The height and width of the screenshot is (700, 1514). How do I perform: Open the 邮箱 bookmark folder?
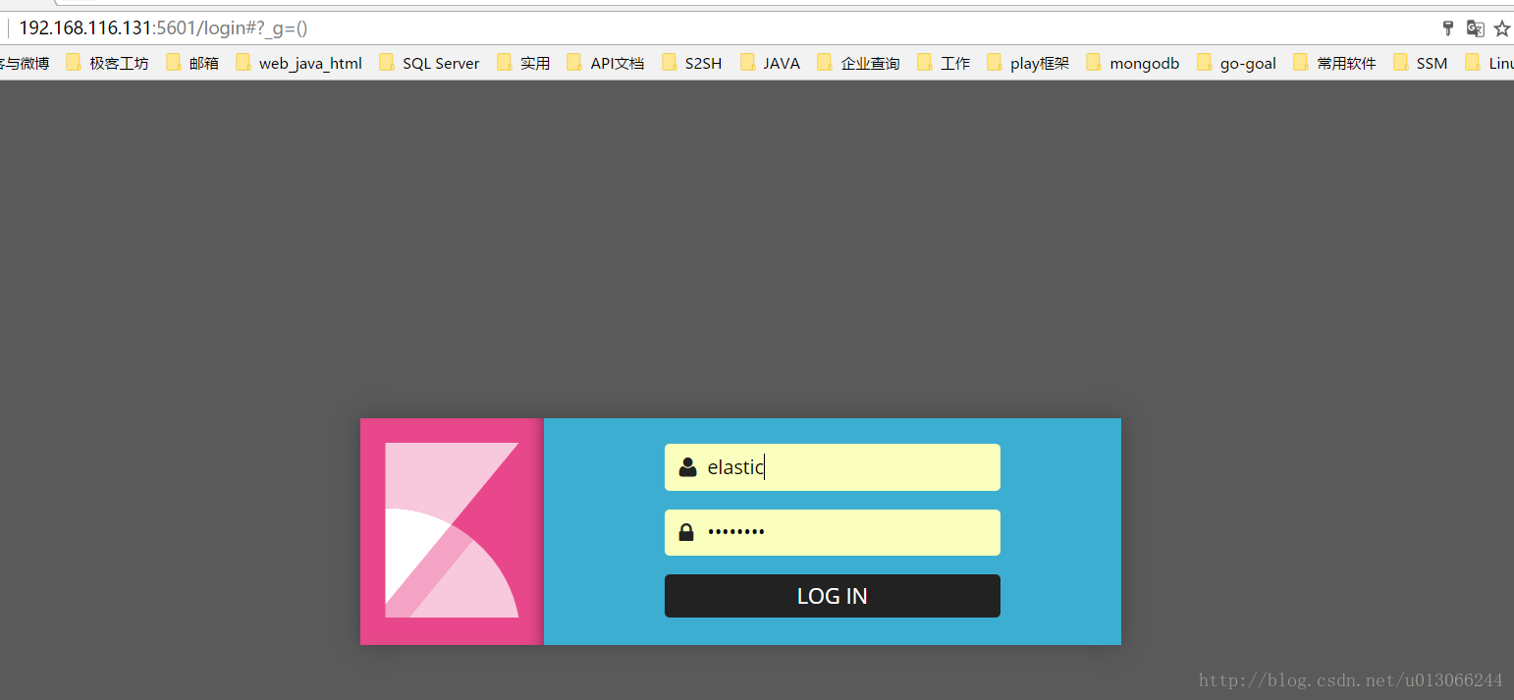[192, 63]
